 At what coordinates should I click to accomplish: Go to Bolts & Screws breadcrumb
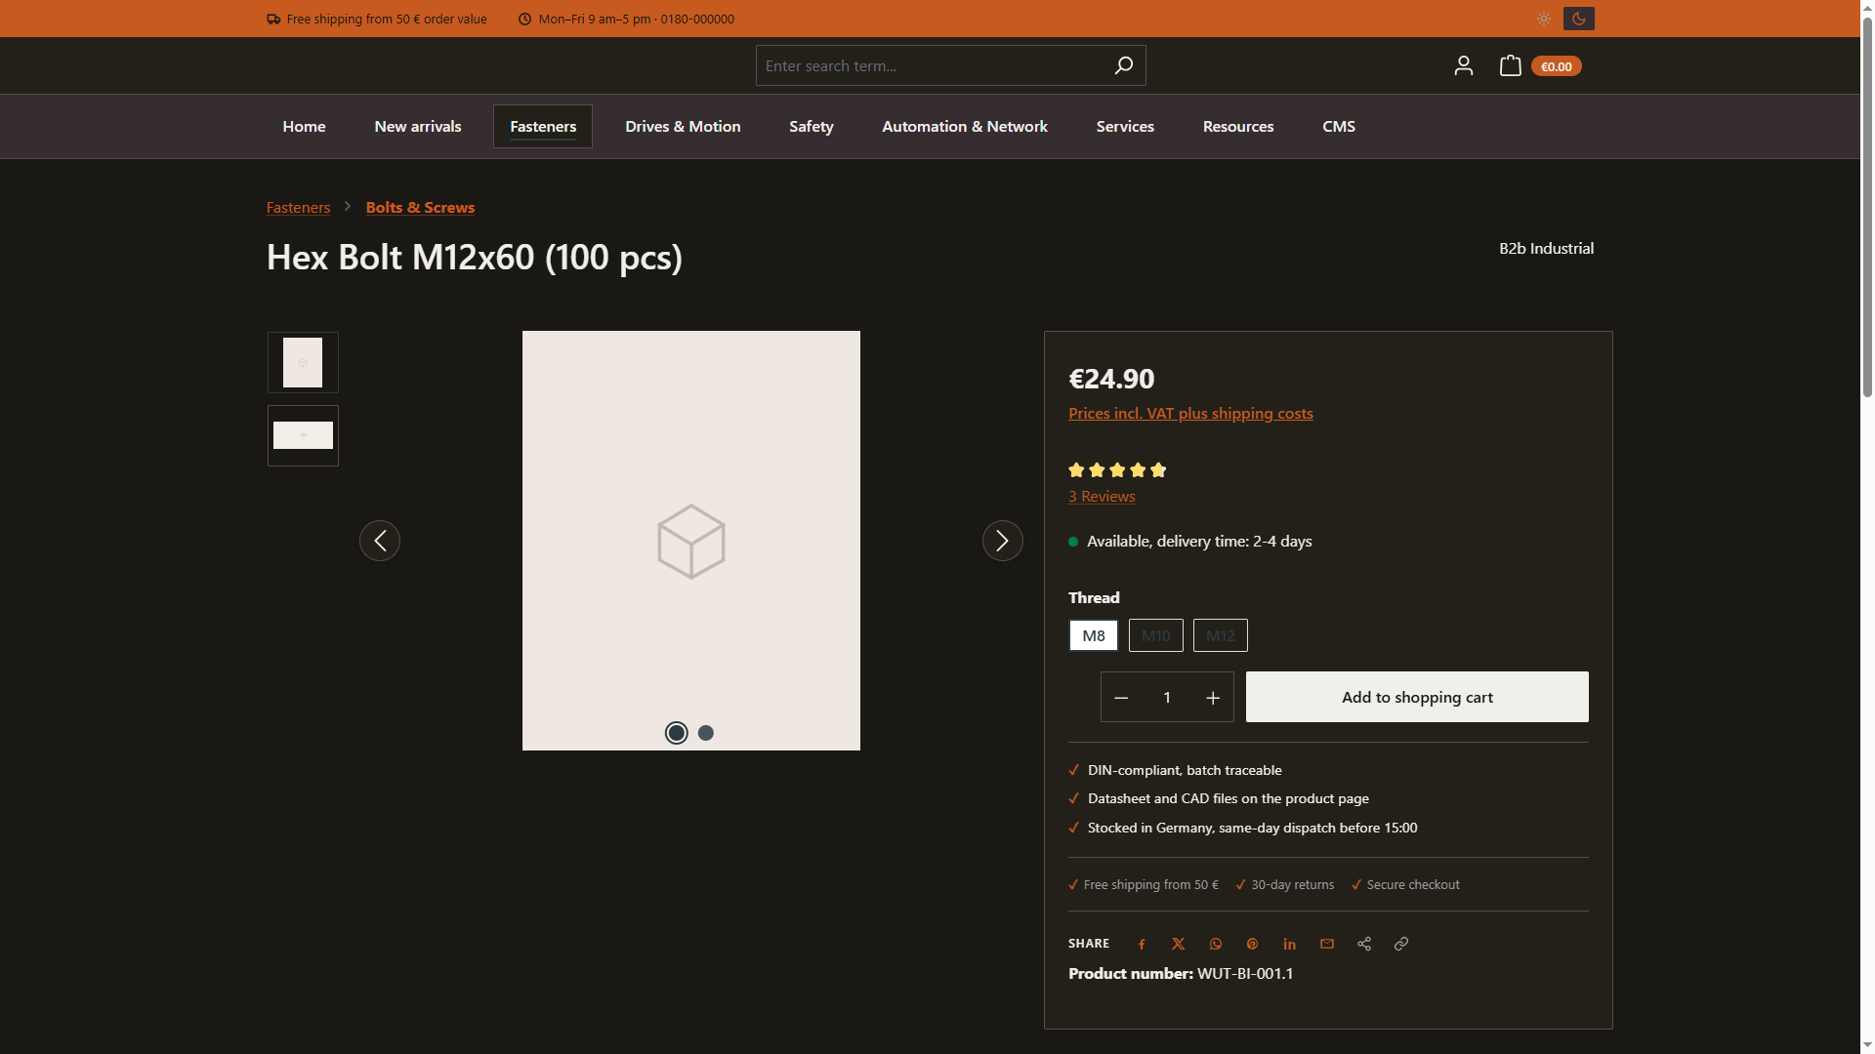tap(420, 207)
